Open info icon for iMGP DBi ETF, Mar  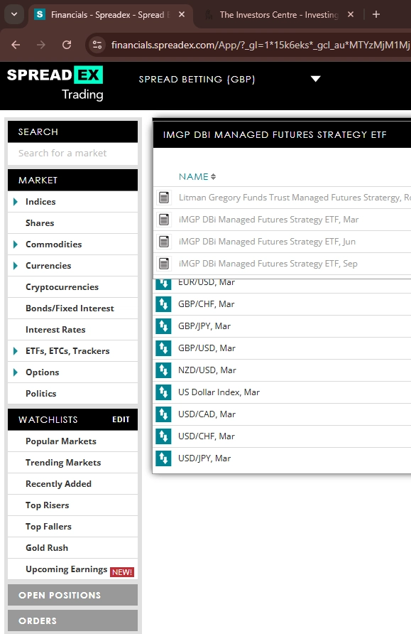click(x=163, y=220)
